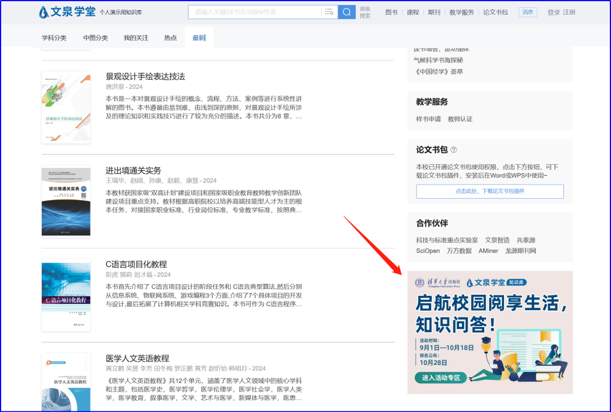Open the 消息 messages badge
The width and height of the screenshot is (611, 412).
click(527, 12)
